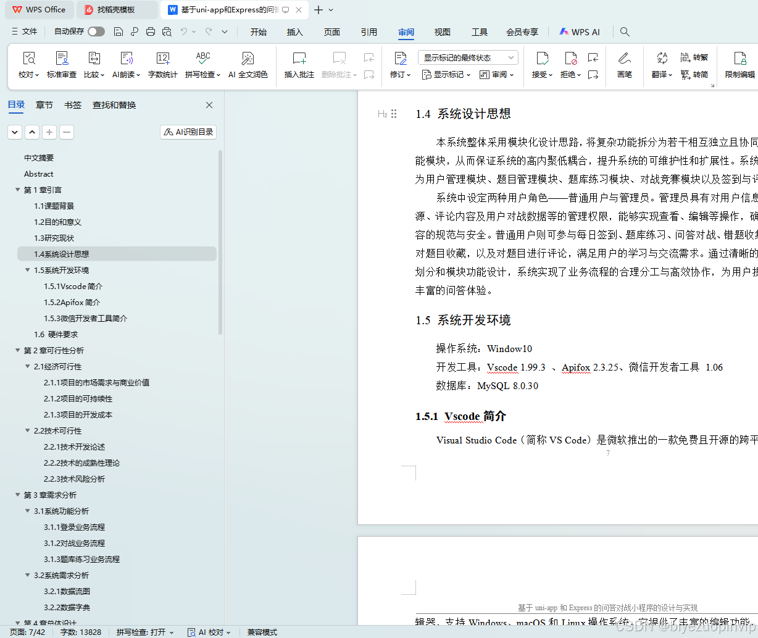
Task: Collapse the 第 1 章引言 tree node
Action: pyautogui.click(x=18, y=190)
